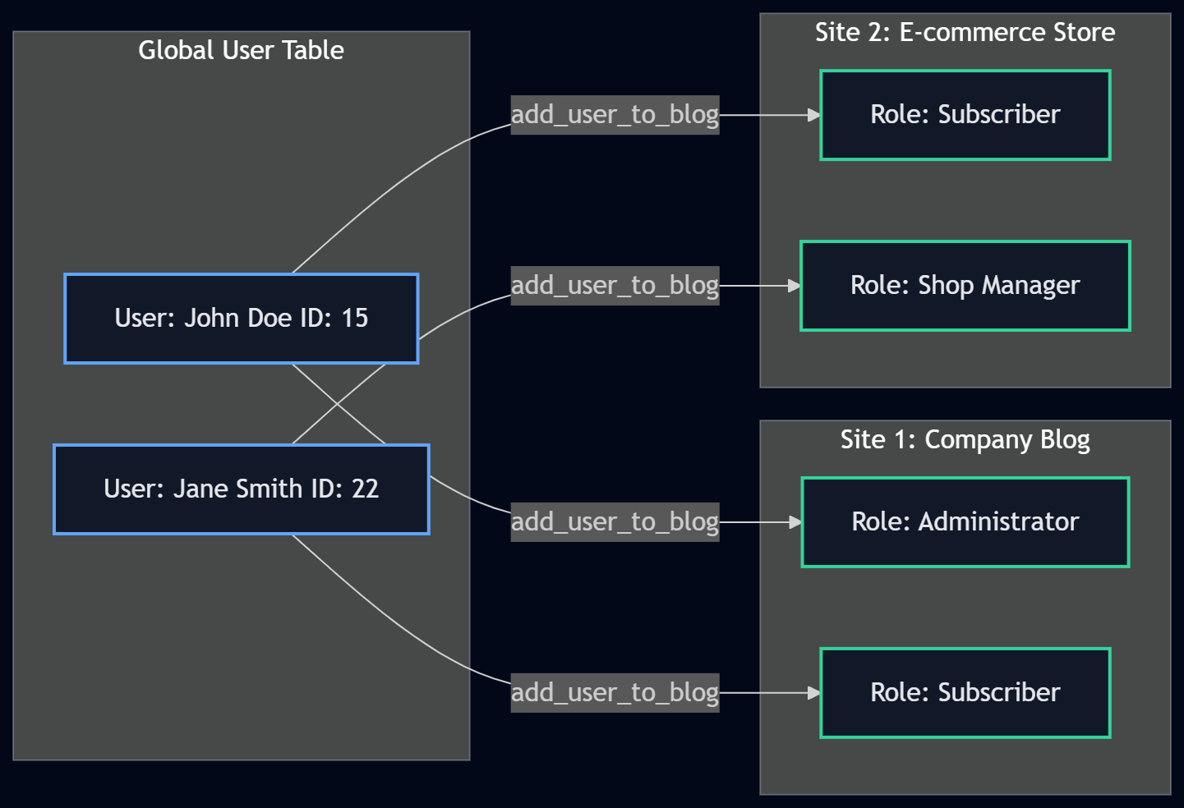The width and height of the screenshot is (1184, 808).
Task: Select the Site 1: Company Blog title text
Action: (965, 439)
